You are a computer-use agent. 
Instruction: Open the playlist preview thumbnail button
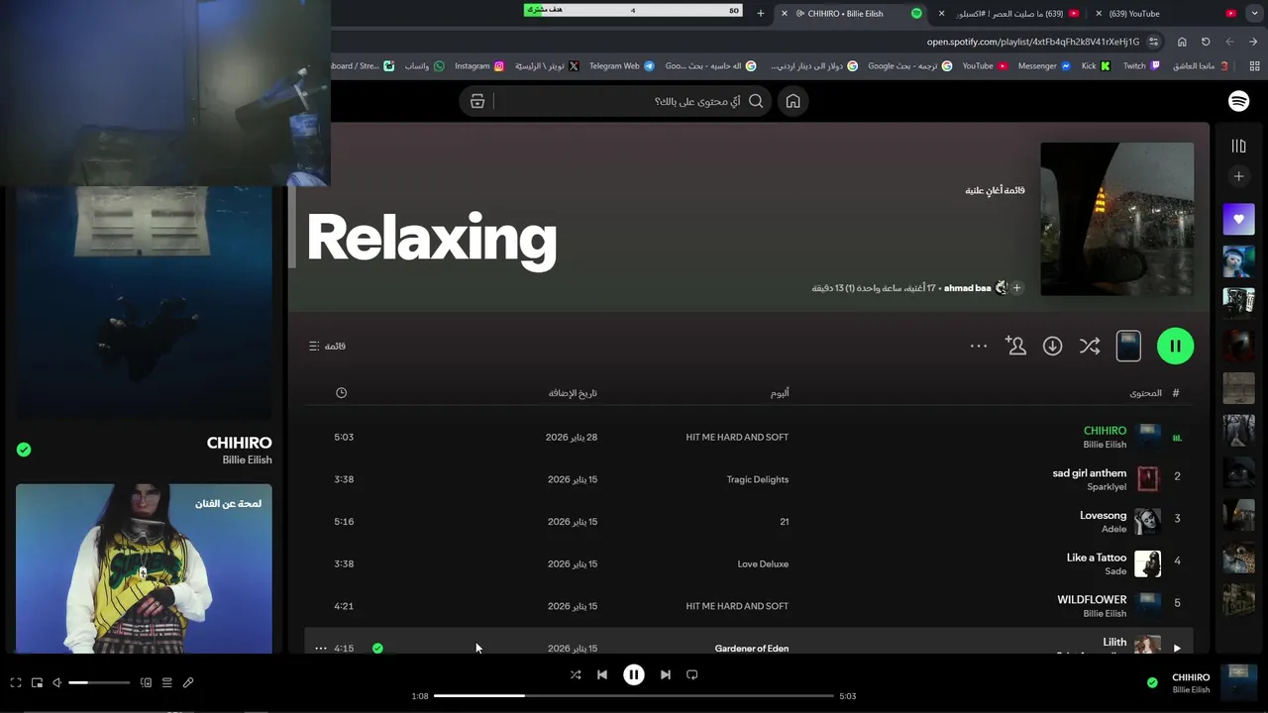click(1128, 346)
